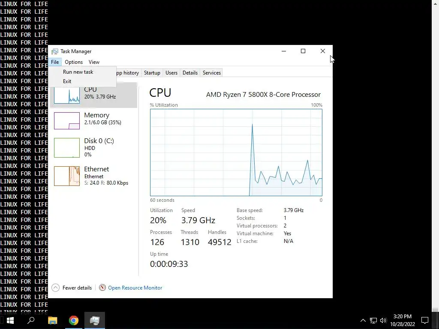Open File Explorer from taskbar
Screen dimensions: 439x329
(52, 320)
